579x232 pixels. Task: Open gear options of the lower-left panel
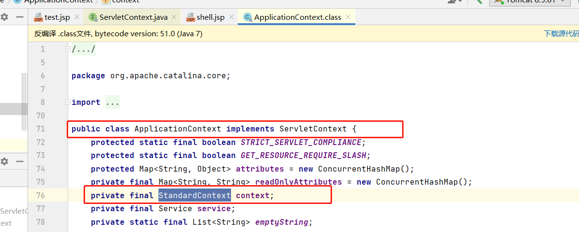pyautogui.click(x=4, y=162)
